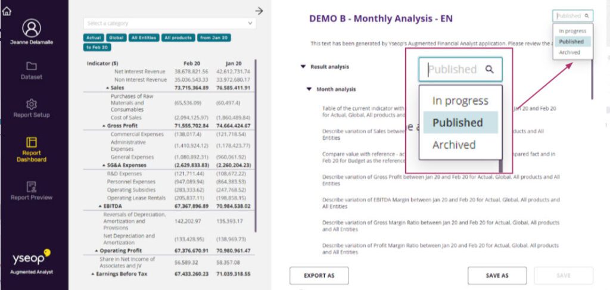Image resolution: width=610 pixels, height=290 pixels.
Task: Click Sales Feb 20 value 73,715,364.89
Action: 191,88
